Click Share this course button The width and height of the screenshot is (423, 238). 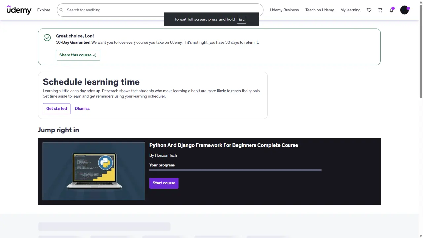(78, 55)
